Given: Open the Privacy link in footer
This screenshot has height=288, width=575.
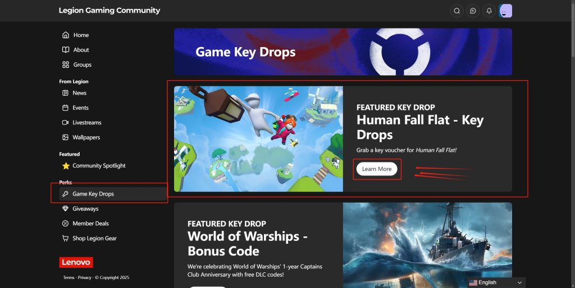Looking at the screenshot, I should coord(84,277).
